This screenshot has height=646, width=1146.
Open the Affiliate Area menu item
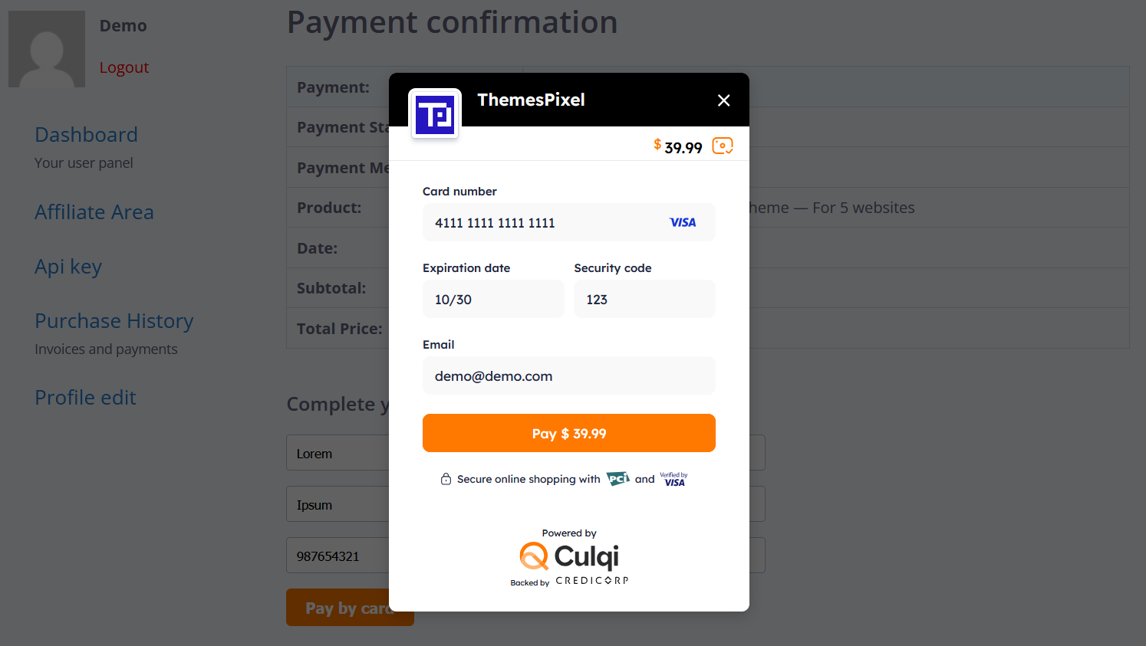[94, 212]
